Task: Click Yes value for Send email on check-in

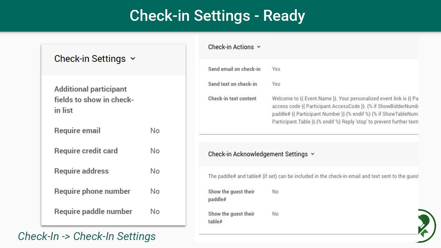Action: 276,69
